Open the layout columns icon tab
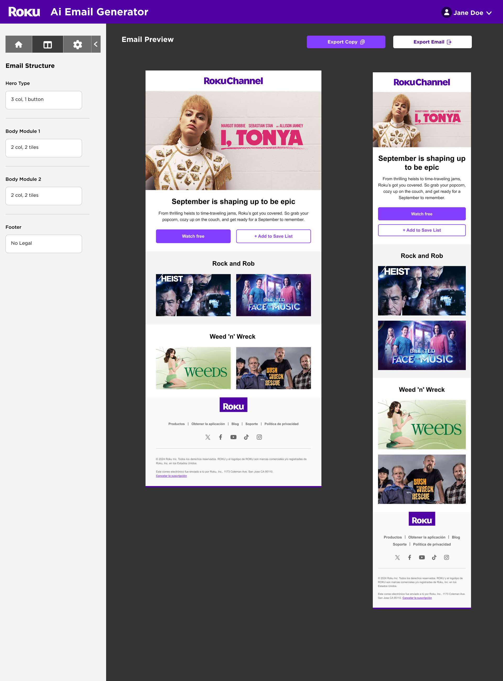503x681 pixels. [x=47, y=45]
